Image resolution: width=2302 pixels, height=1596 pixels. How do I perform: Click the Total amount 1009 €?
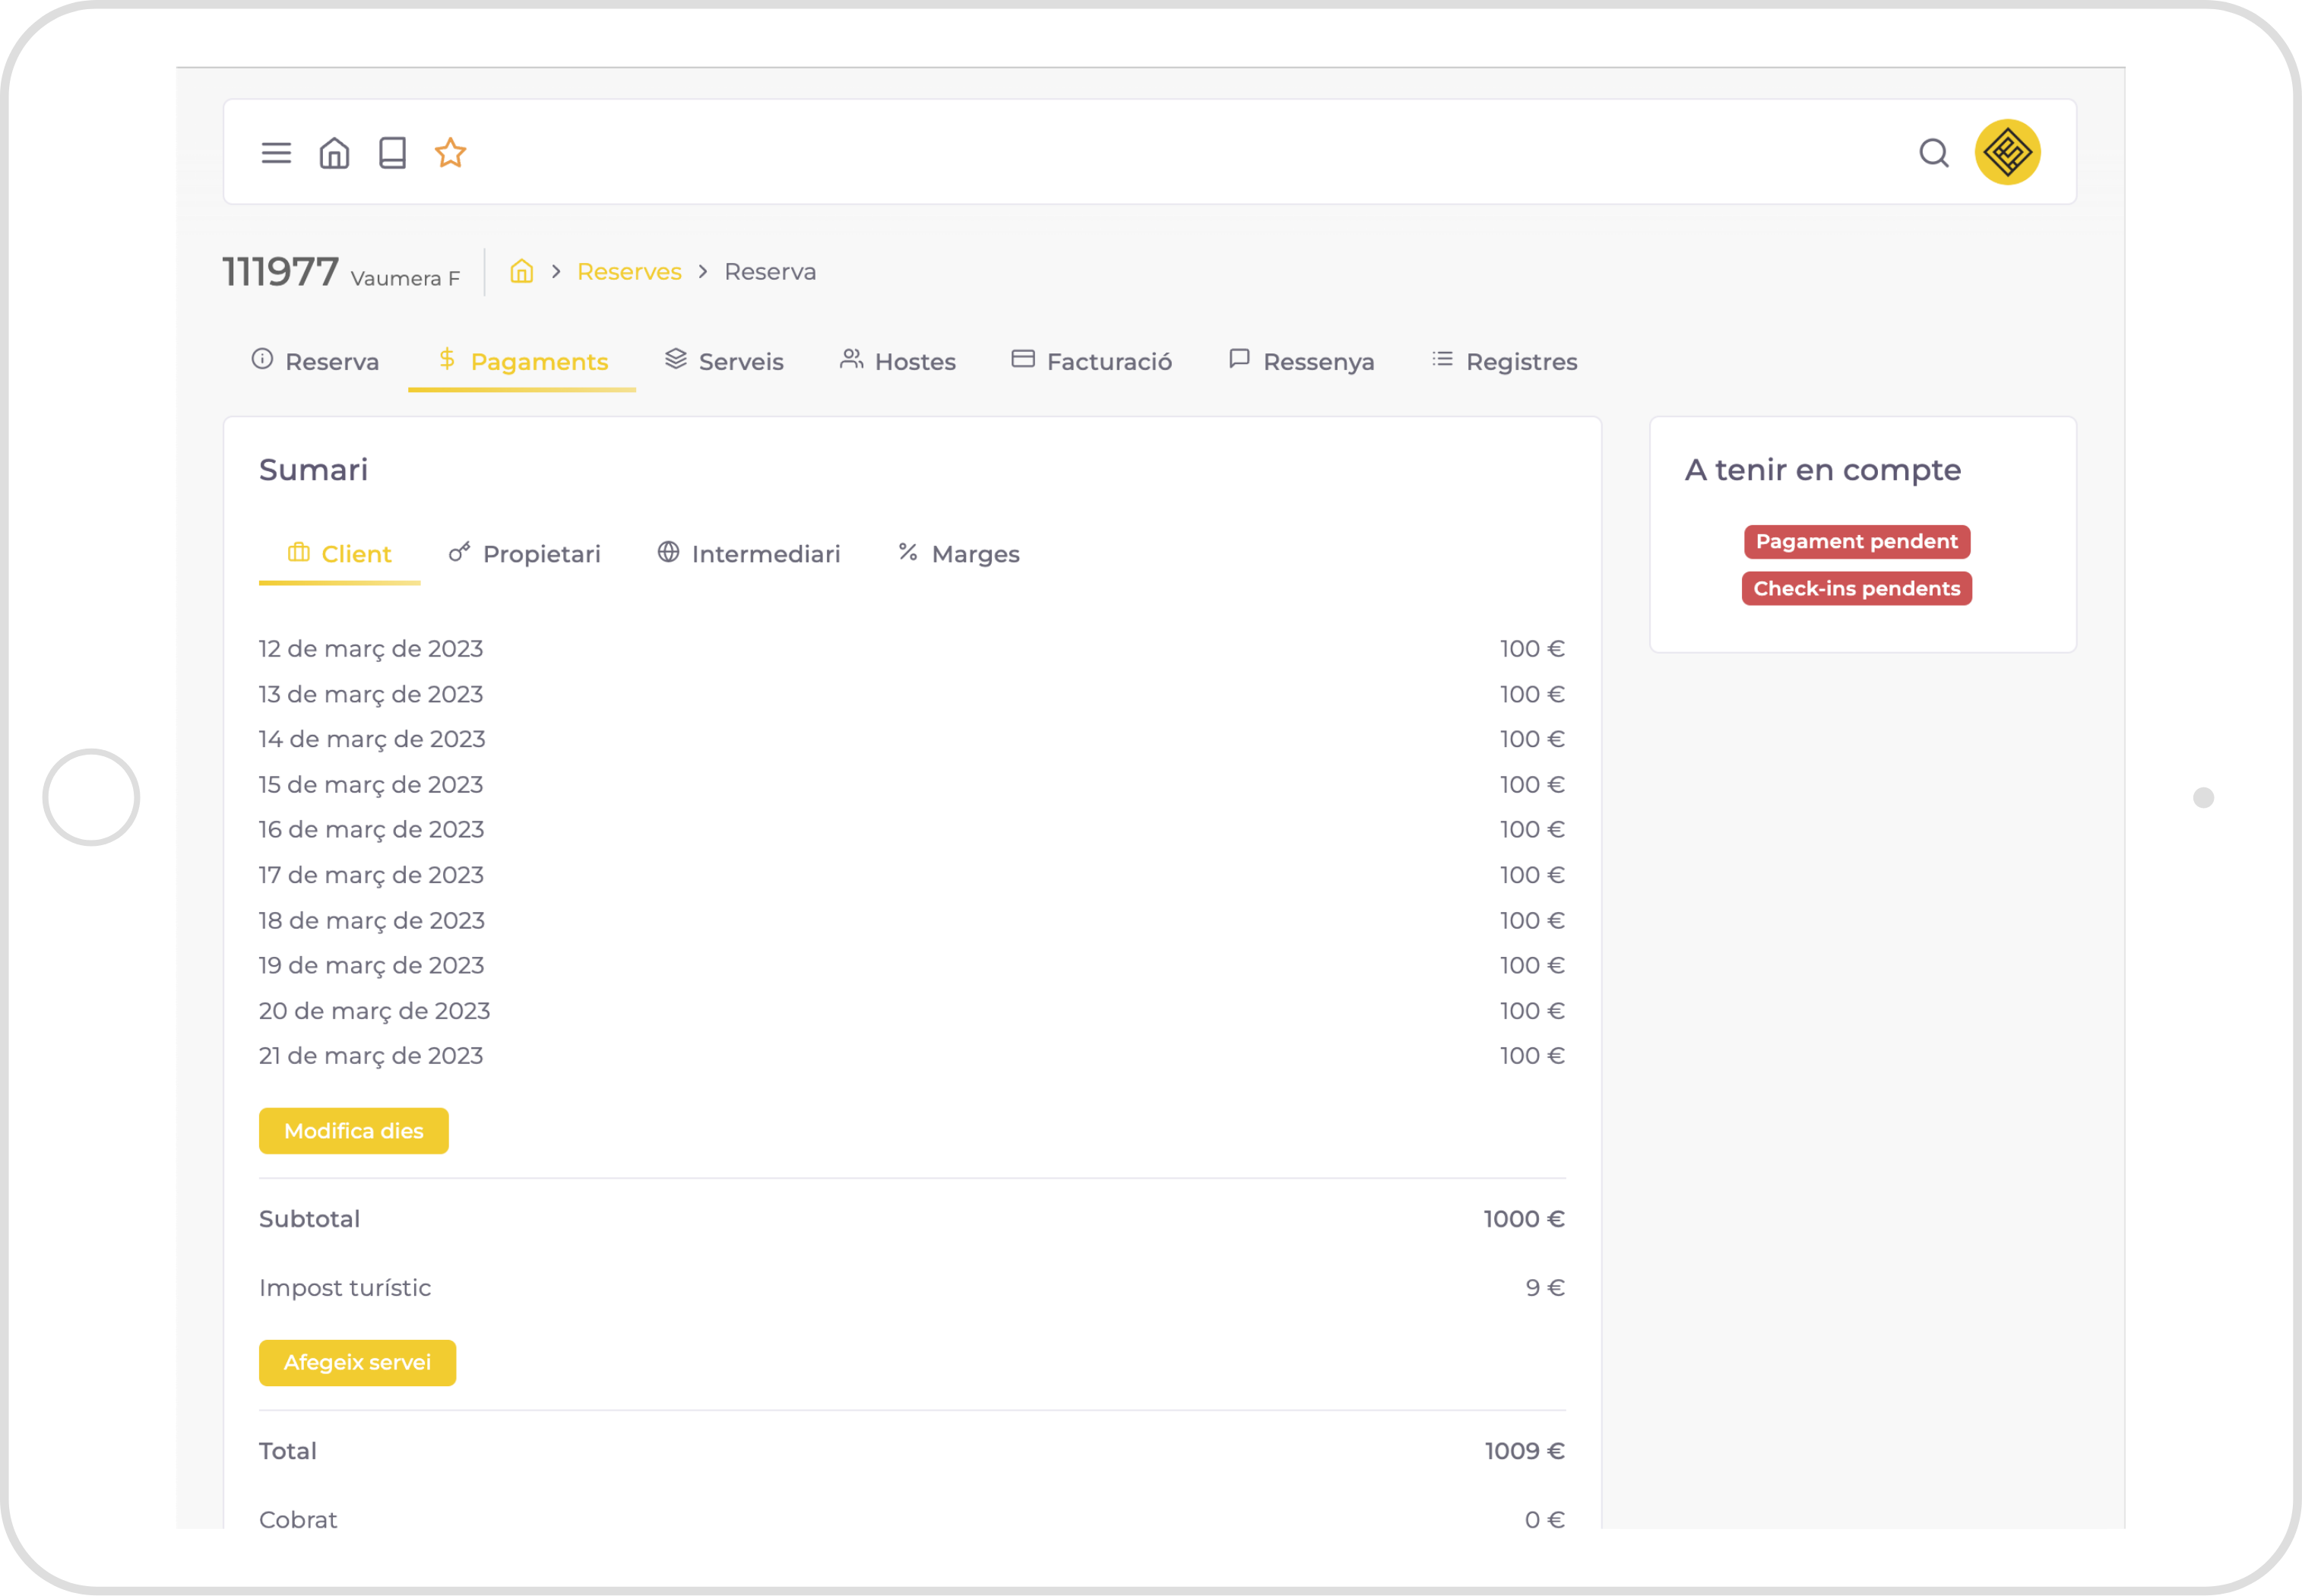(1524, 1451)
